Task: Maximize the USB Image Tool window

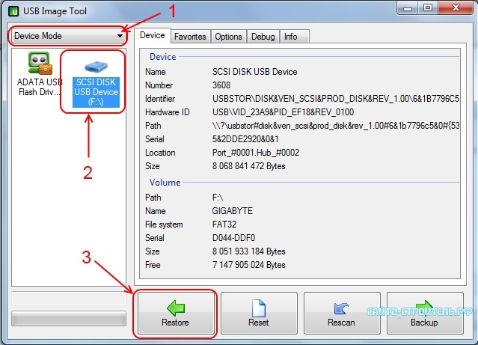Action: pos(428,8)
